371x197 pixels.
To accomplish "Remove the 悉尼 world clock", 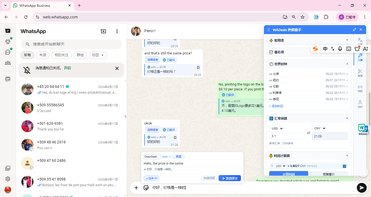I will 347,99.
